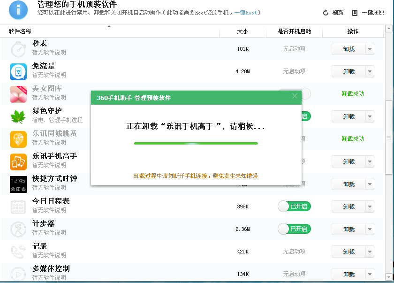Expand uninstall dropdown arrow for 计步器
The image size is (394, 283).
[x=370, y=229]
